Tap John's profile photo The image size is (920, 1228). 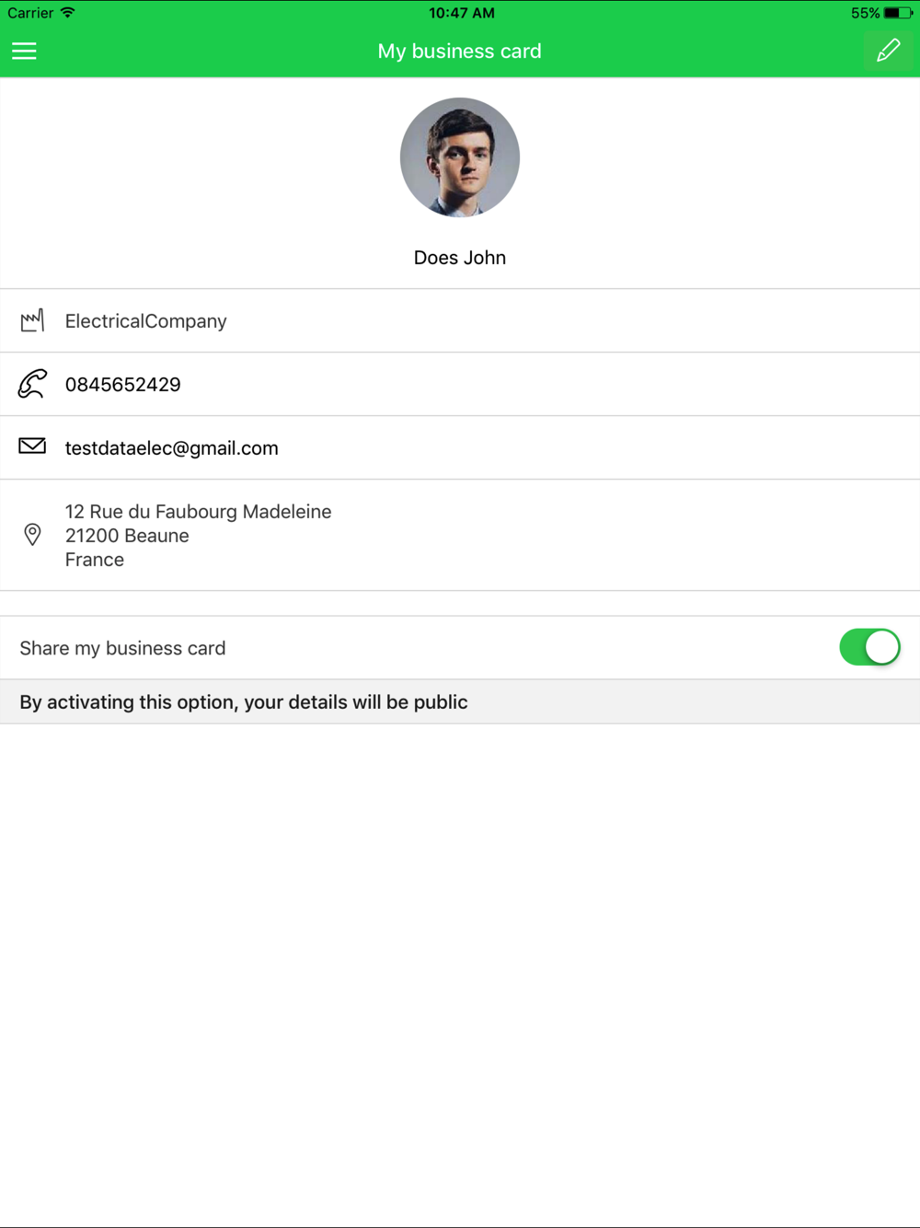coord(460,157)
